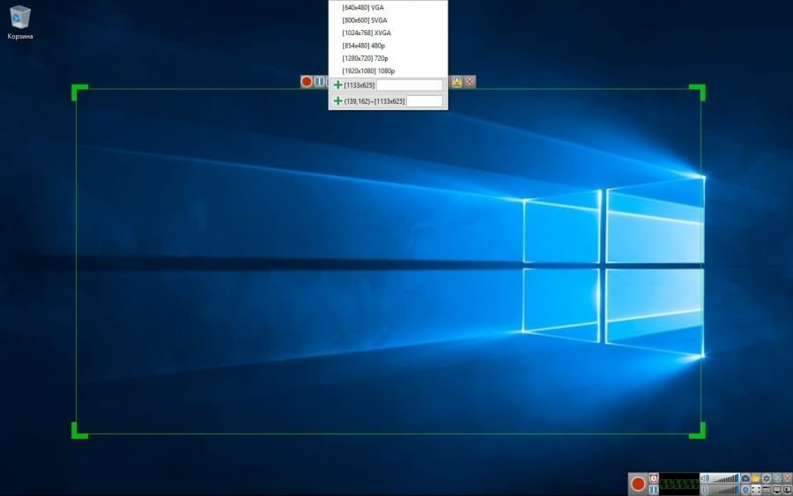The image size is (793, 496).
Task: Take a screenshot with the camera icon
Action: 745,478
